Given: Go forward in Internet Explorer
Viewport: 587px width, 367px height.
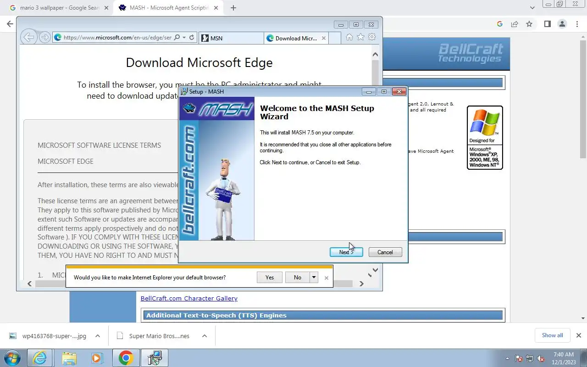Looking at the screenshot, I should point(44,38).
